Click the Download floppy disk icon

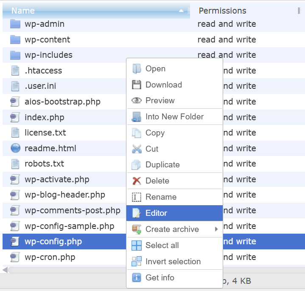pyautogui.click(x=137, y=85)
